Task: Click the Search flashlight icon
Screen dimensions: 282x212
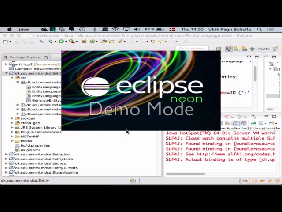Action: click(120, 42)
